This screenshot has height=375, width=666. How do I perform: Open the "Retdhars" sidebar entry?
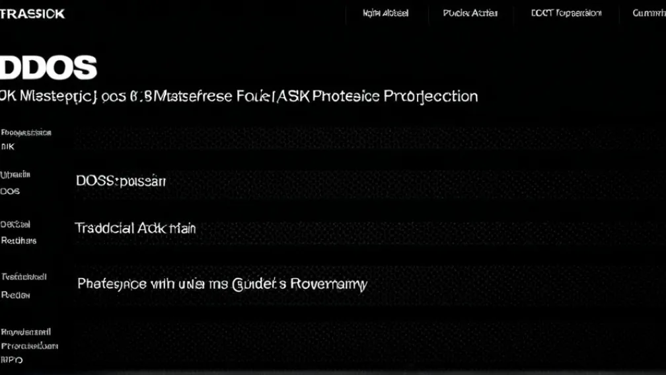coord(18,241)
